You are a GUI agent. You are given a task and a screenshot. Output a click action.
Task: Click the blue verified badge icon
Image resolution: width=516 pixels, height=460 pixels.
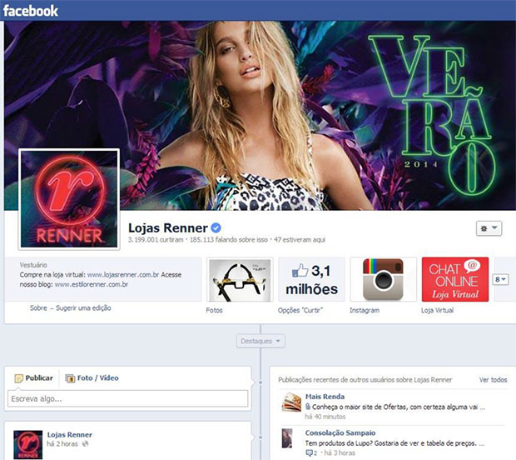click(x=216, y=227)
